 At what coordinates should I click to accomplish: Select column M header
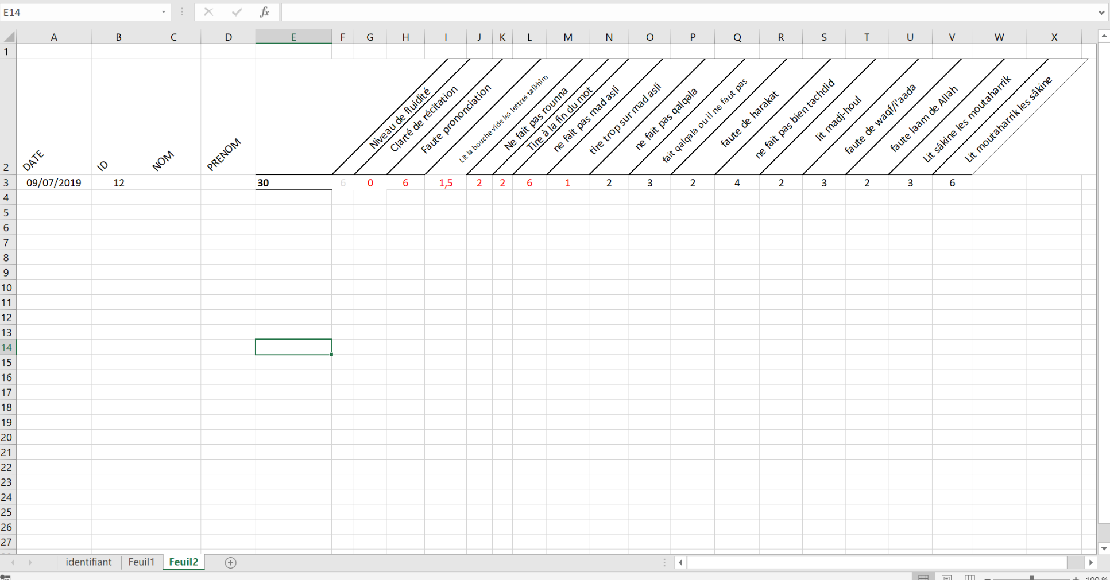568,37
